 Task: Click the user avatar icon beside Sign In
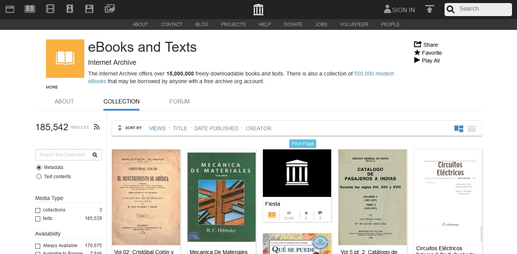coord(387,9)
